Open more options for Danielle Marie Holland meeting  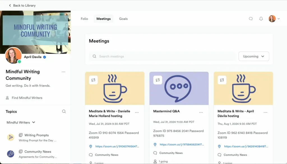click(x=137, y=113)
